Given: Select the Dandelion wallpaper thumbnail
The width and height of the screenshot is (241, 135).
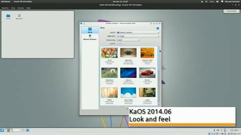Looking at the screenshot, I should click(110, 73).
